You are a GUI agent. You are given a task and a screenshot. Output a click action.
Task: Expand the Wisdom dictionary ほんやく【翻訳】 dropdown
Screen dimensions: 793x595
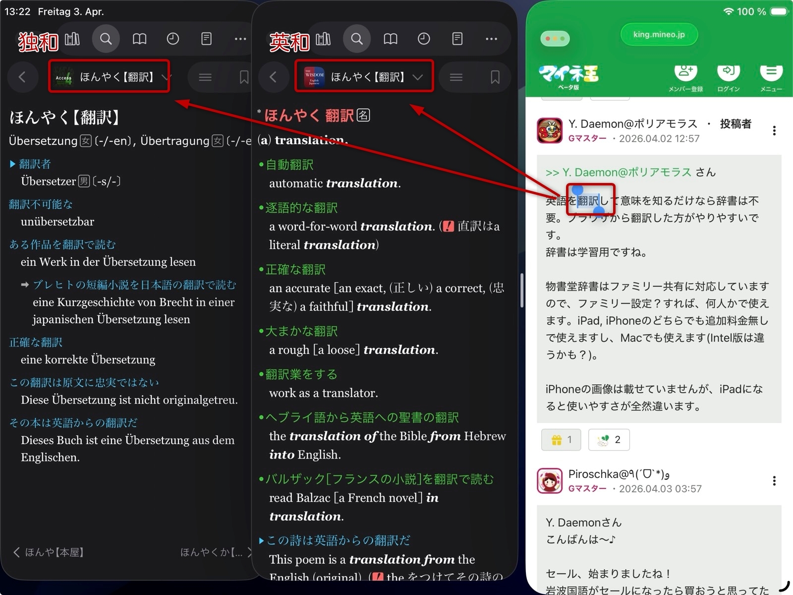click(x=418, y=77)
